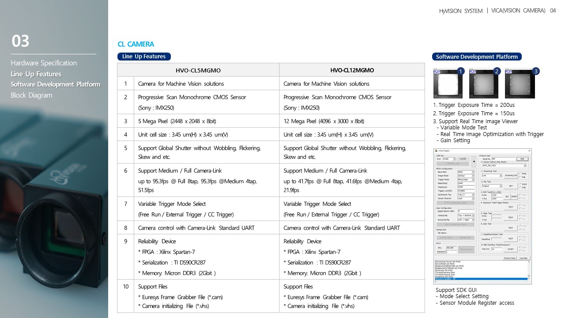Select the highlighted log row in VICA Project

[x=481, y=279]
